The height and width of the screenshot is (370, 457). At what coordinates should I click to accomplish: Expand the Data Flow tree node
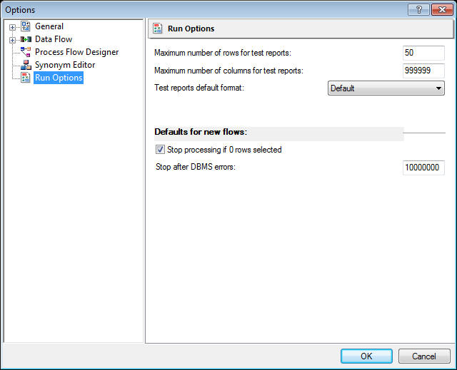coord(12,40)
